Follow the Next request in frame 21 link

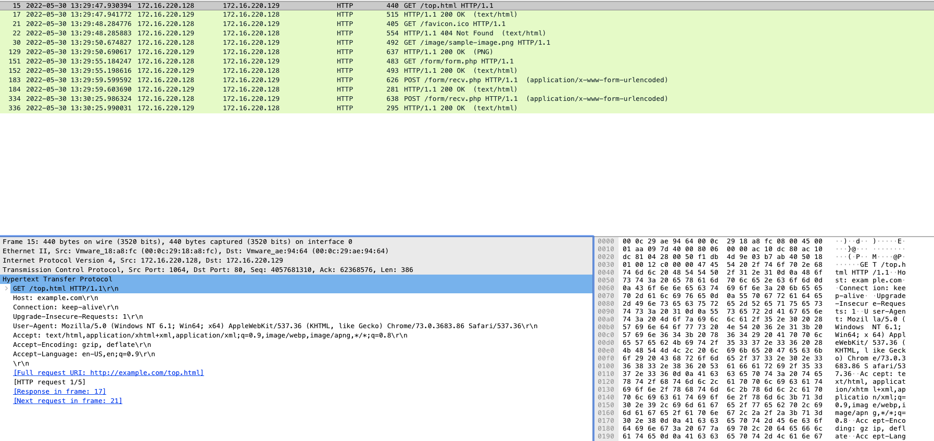(68, 401)
